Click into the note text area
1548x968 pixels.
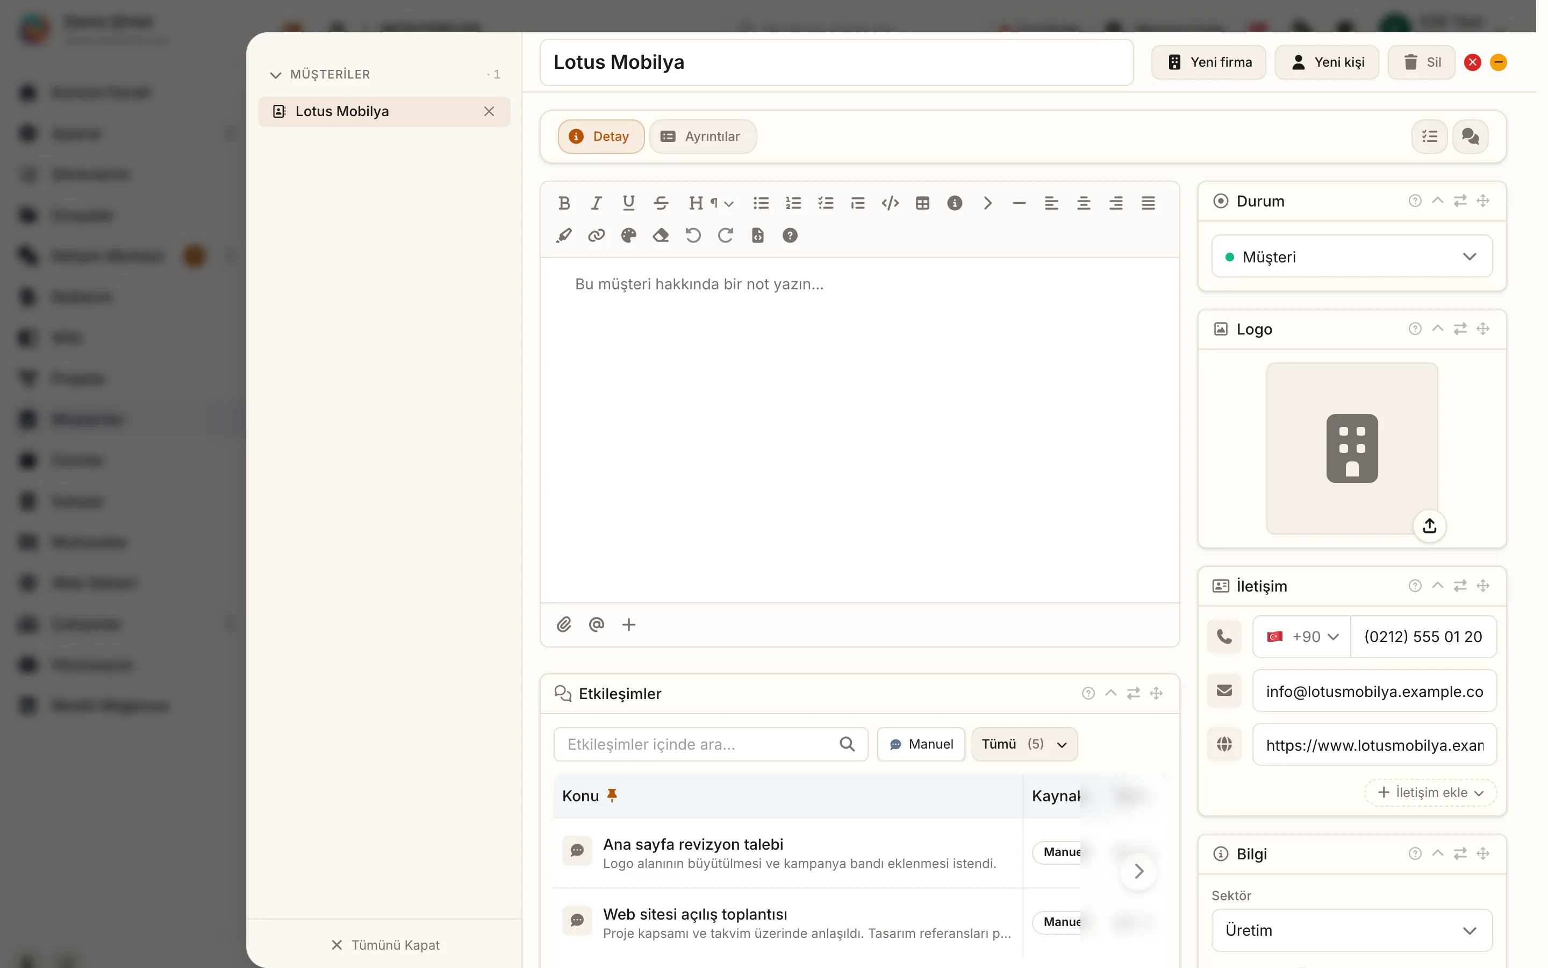tap(859, 430)
